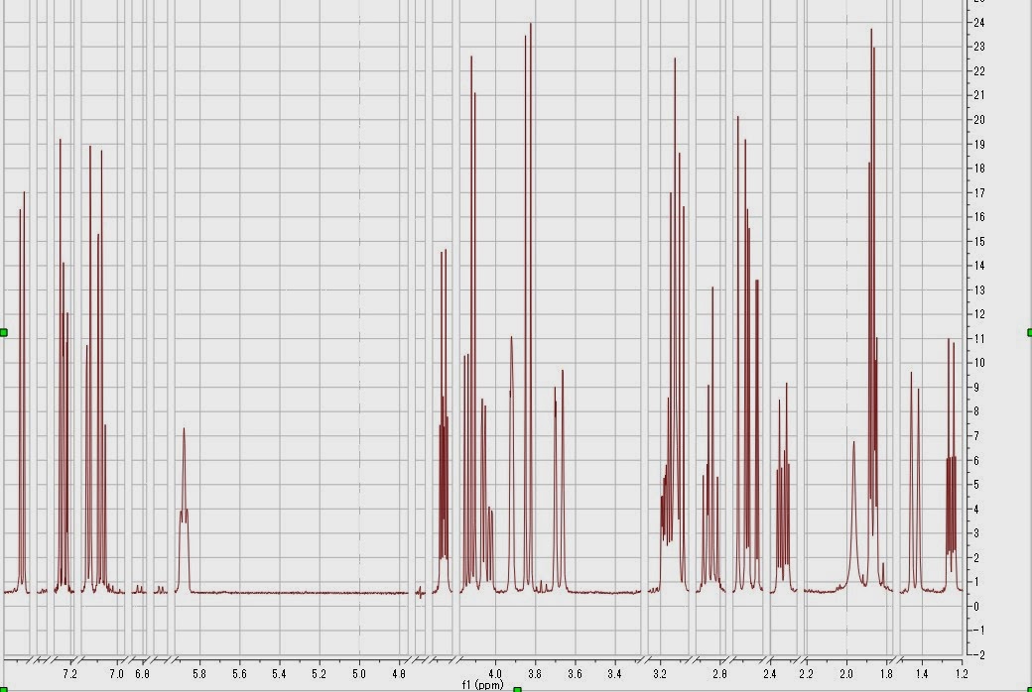1032x692 pixels.
Task: Click the '1.4' tick label on the ppm axis
Action: [x=922, y=674]
